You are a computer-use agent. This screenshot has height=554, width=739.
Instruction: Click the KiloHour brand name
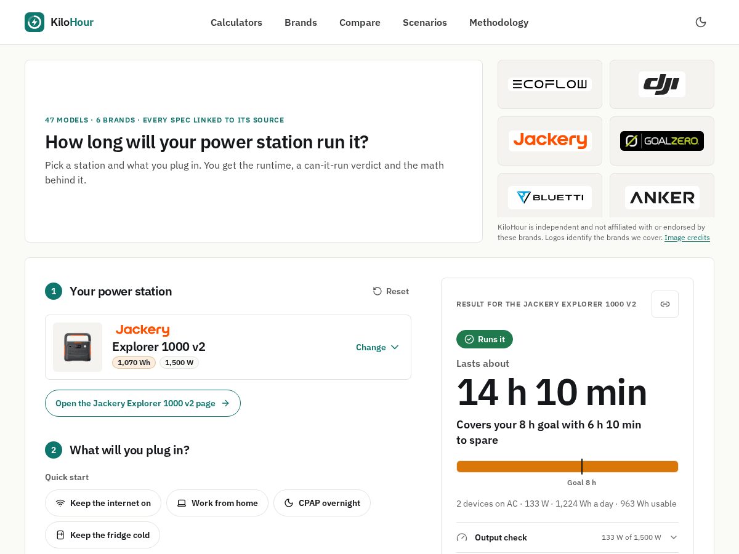point(72,22)
